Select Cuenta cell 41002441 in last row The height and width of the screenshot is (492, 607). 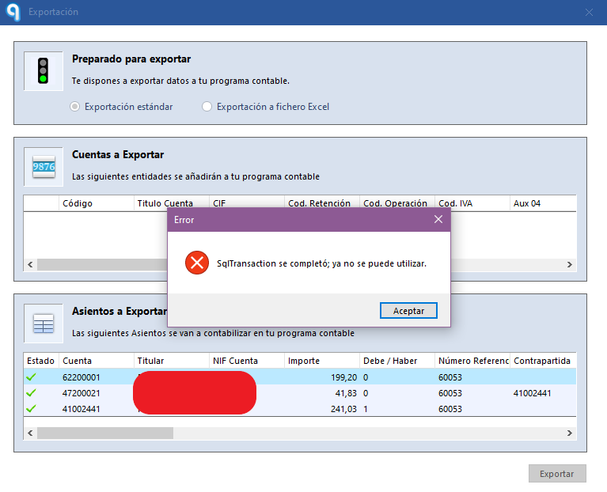pos(82,409)
